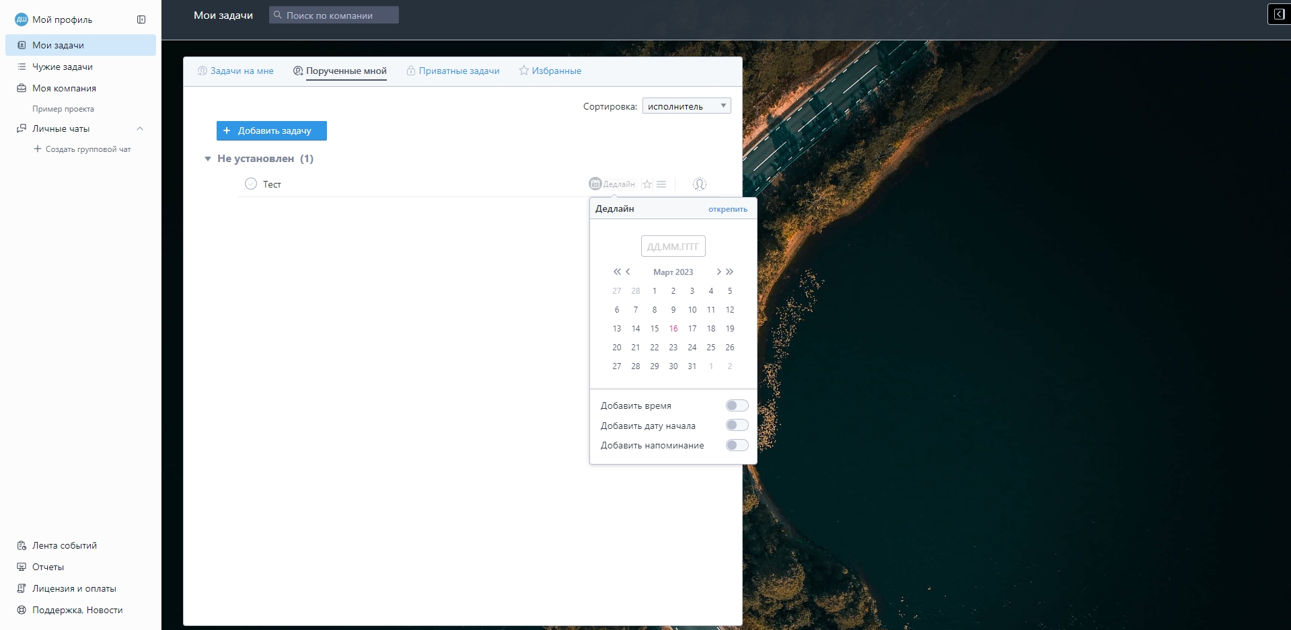Viewport: 1291px width, 630px height.
Task: Select March 5 in calendar
Action: [730, 291]
